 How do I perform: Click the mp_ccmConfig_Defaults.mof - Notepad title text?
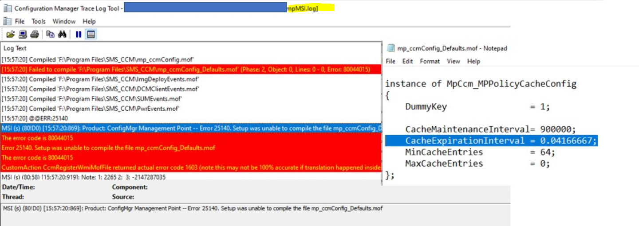[452, 48]
